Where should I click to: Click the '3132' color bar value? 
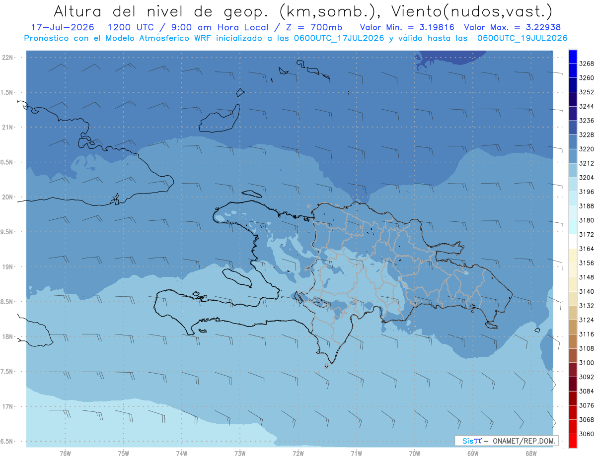587,306
